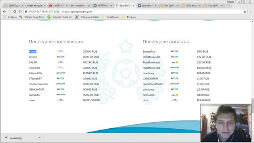Click deposit user Ksartis
The height and width of the screenshot is (143, 254).
[33, 52]
